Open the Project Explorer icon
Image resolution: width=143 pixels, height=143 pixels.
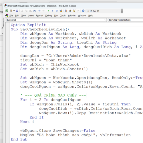pos(66,11)
